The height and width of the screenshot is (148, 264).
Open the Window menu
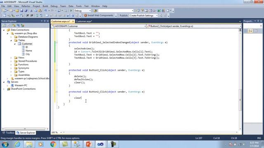click(95, 6)
